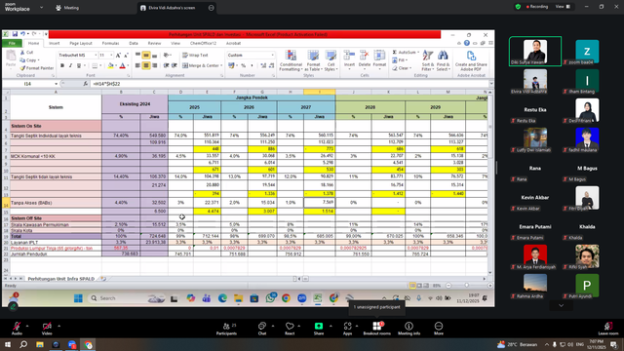
Task: Open the View layout menu in Zoom
Action: coord(563,7)
